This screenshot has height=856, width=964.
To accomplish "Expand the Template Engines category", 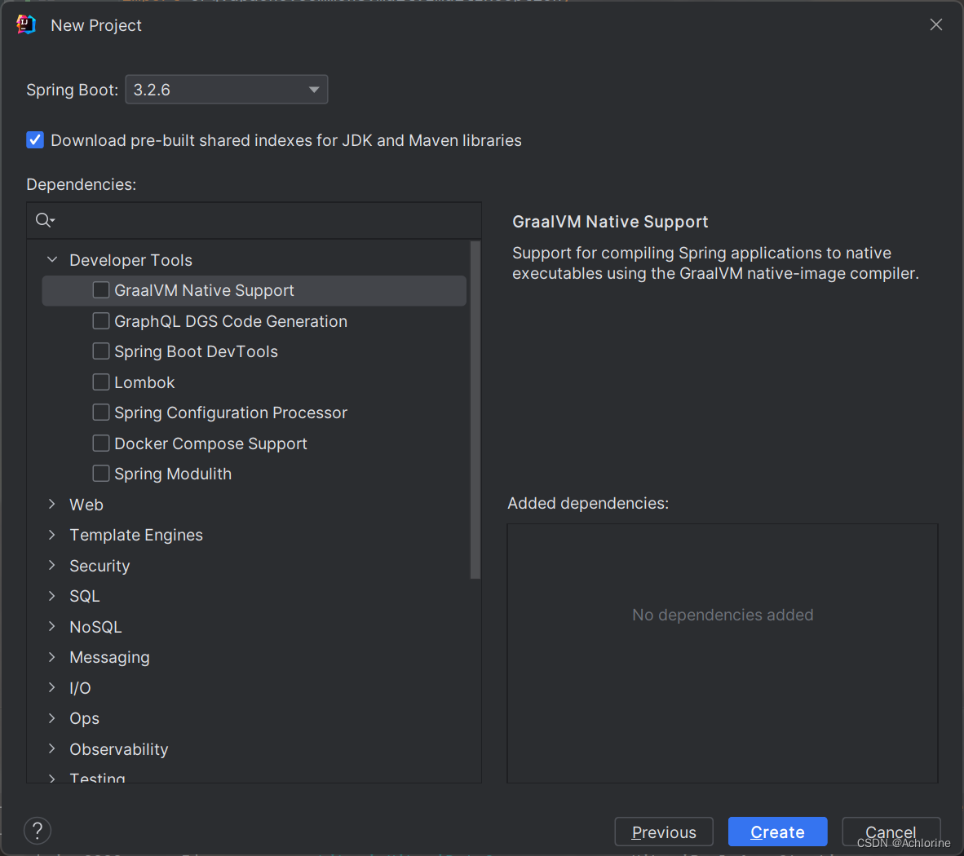I will [52, 535].
